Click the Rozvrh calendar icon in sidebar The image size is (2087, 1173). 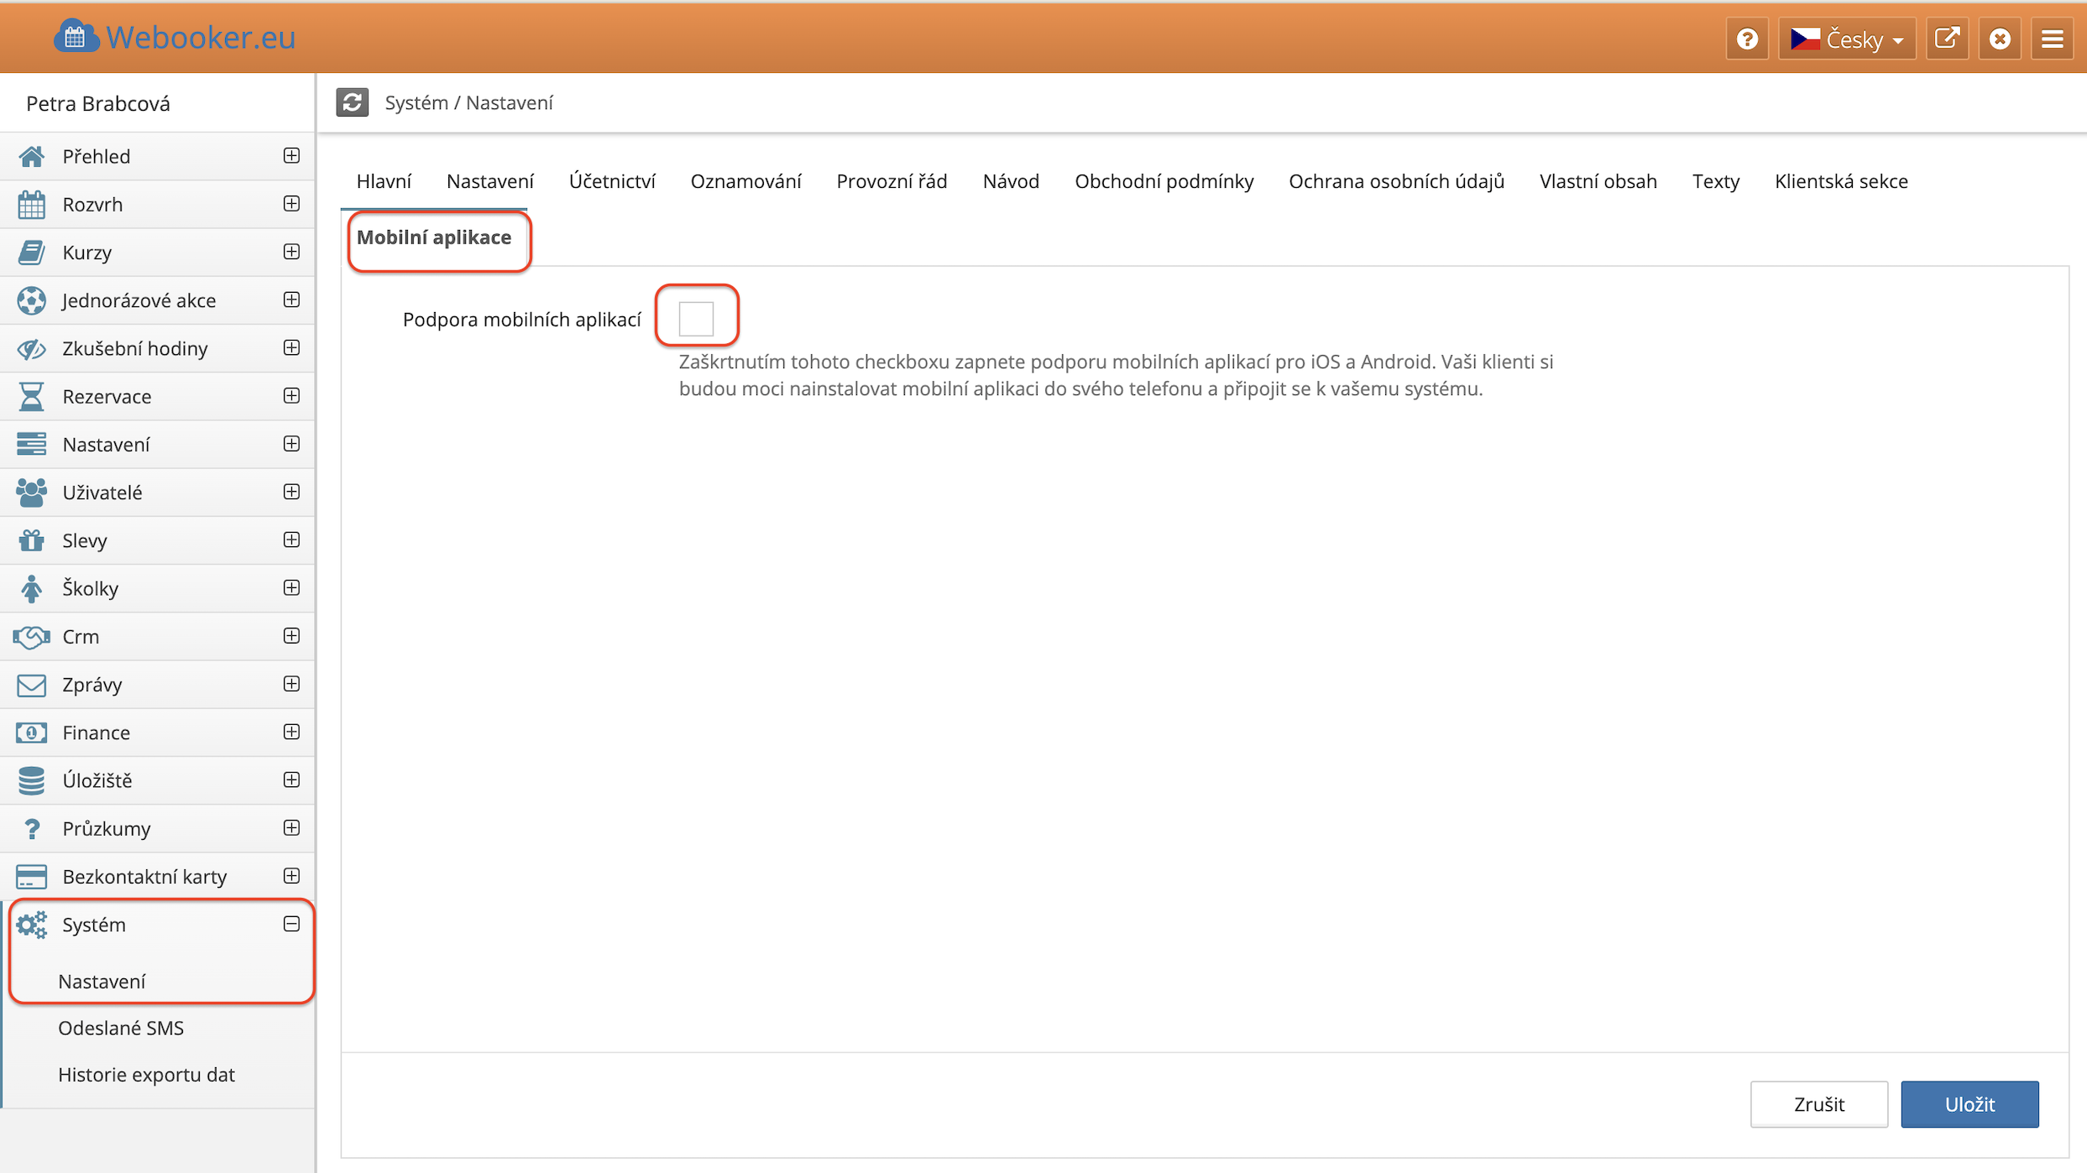[x=31, y=205]
